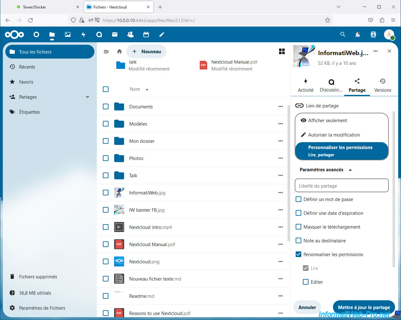
Task: Expand the Partages sidebar chevron
Action: 87,97
